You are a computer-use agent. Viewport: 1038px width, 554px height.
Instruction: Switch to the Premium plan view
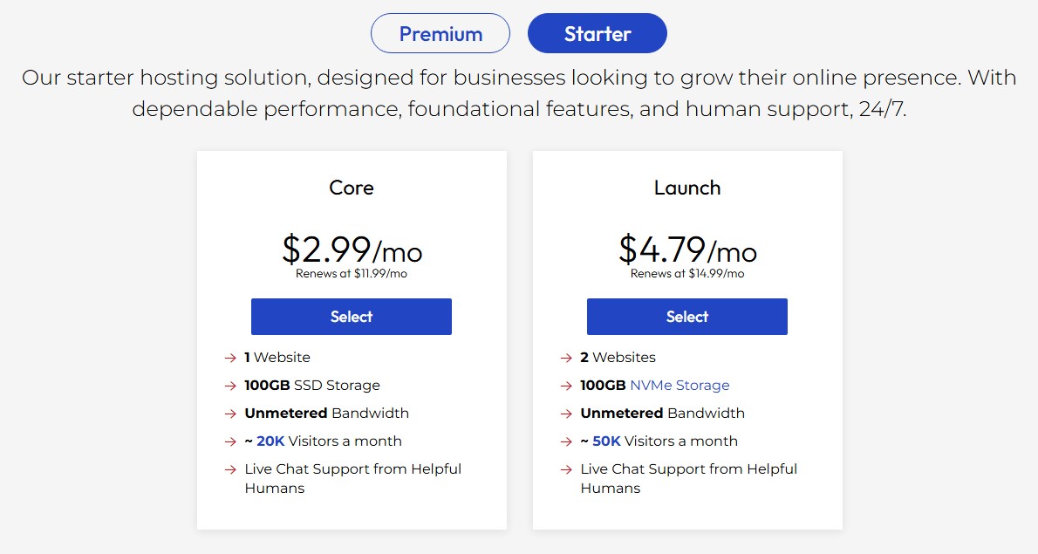pyautogui.click(x=440, y=33)
